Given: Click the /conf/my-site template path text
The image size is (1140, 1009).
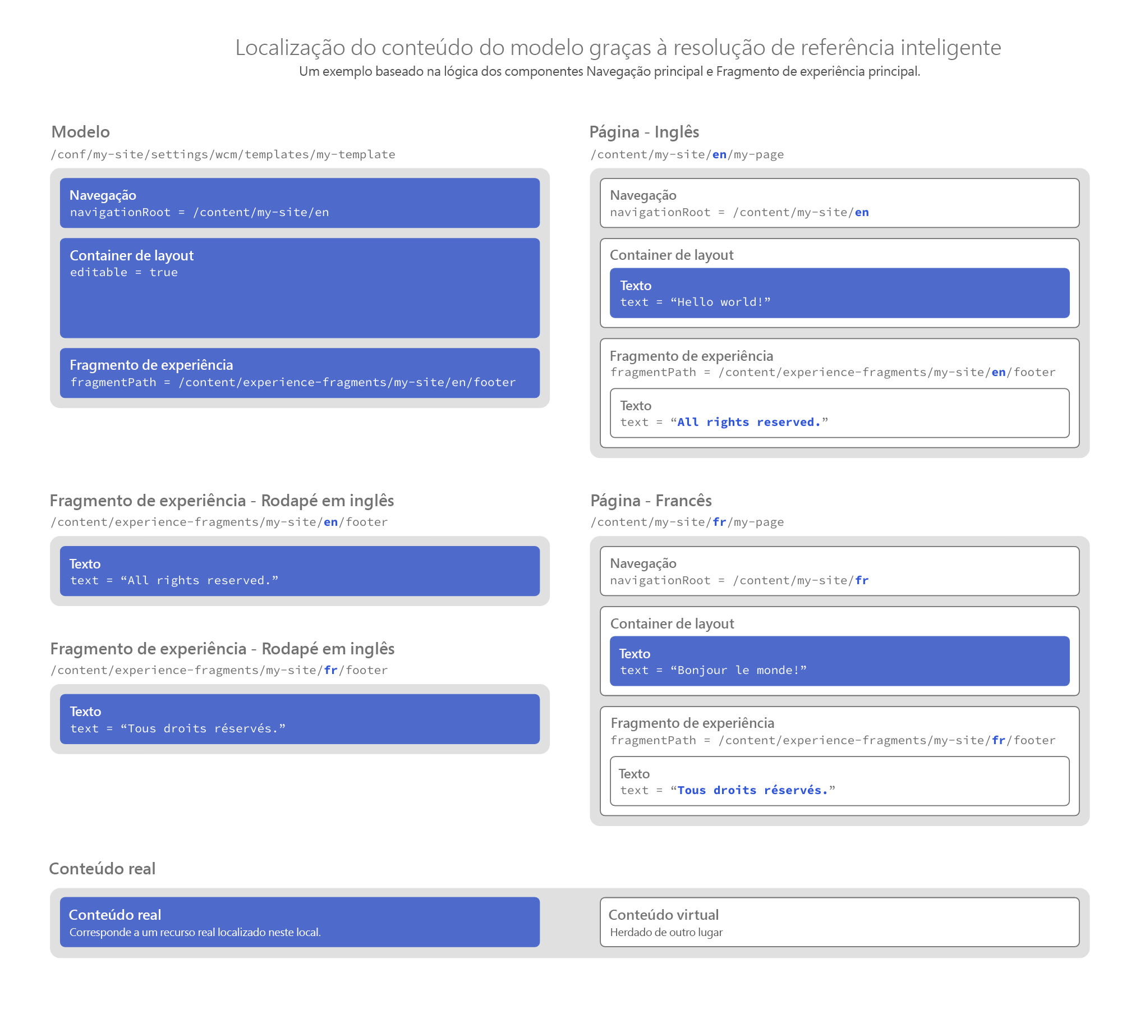Looking at the screenshot, I should click(x=223, y=154).
